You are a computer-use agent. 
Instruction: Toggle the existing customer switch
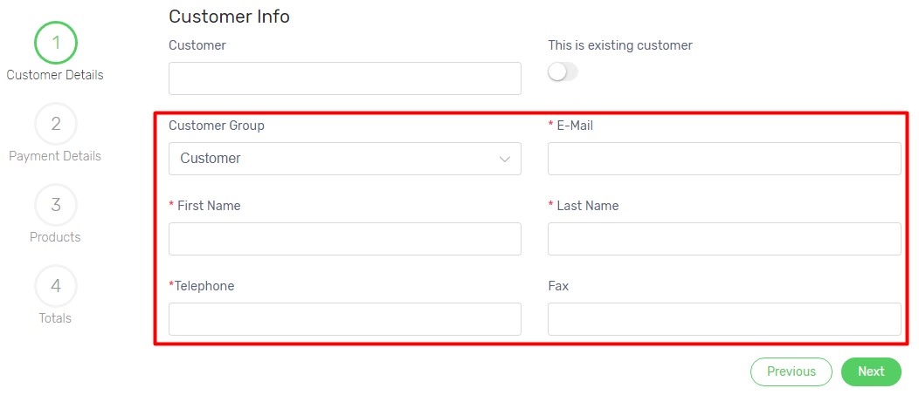pos(563,72)
